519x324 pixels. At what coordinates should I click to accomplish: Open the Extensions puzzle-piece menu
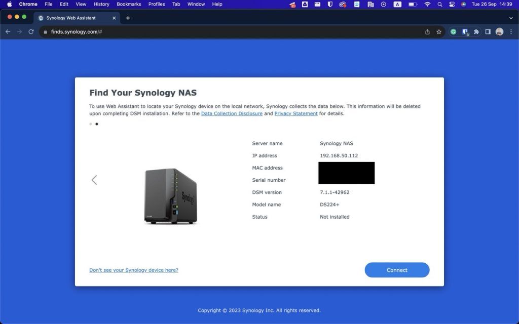(476, 32)
